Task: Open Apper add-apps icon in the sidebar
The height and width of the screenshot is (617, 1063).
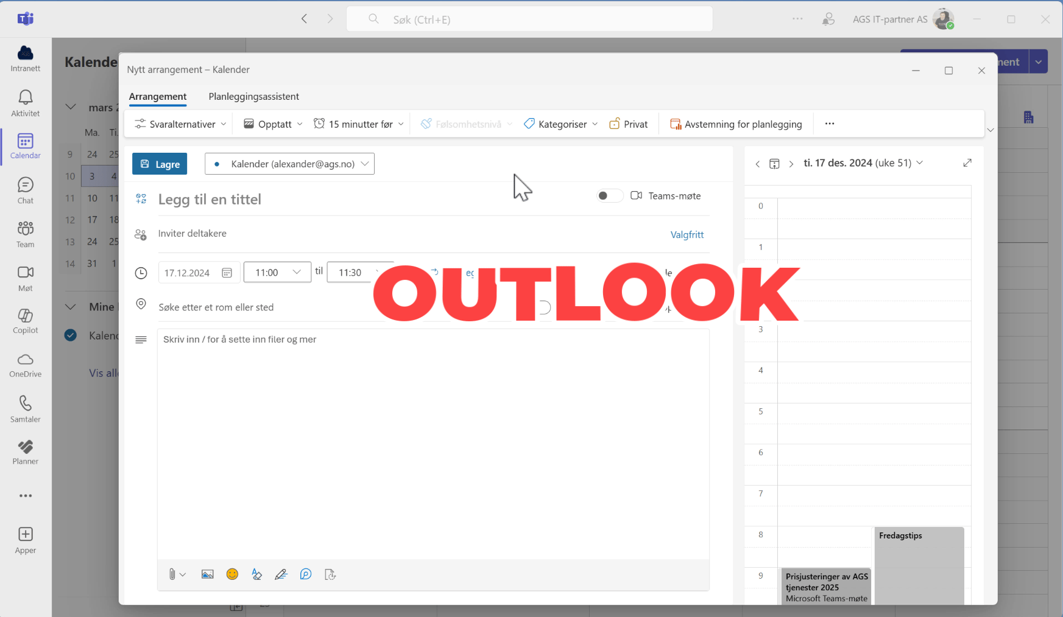Action: coord(26,540)
